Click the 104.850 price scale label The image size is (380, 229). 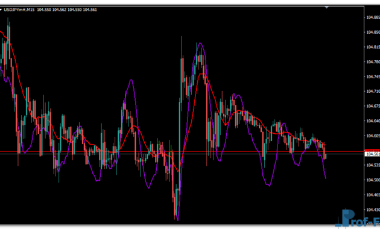(373, 32)
